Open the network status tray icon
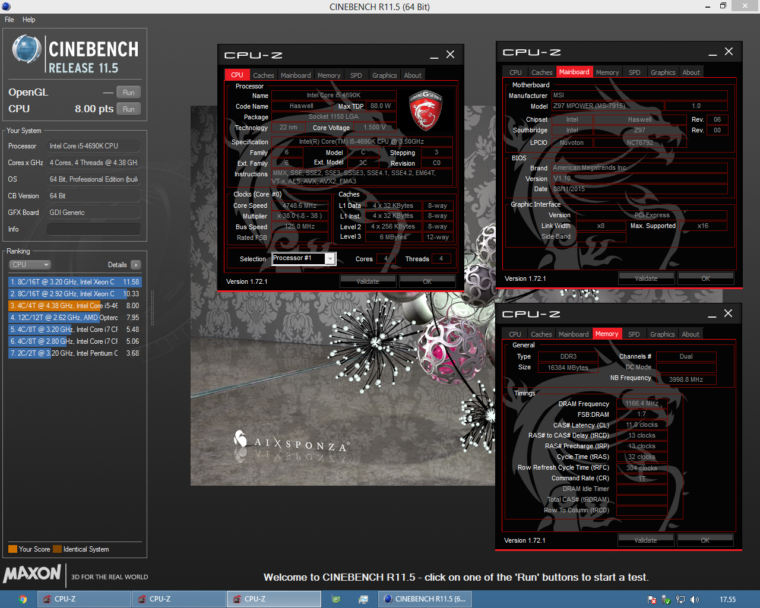 tap(680, 600)
